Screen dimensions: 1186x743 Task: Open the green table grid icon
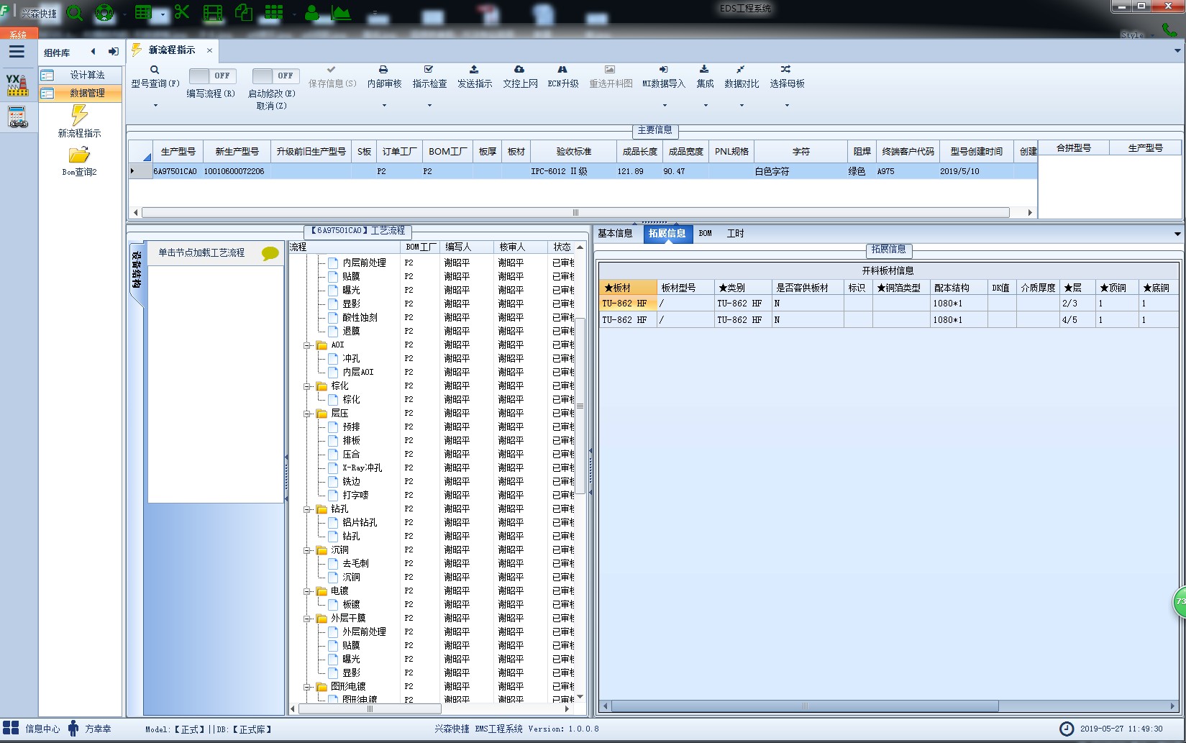pyautogui.click(x=144, y=12)
